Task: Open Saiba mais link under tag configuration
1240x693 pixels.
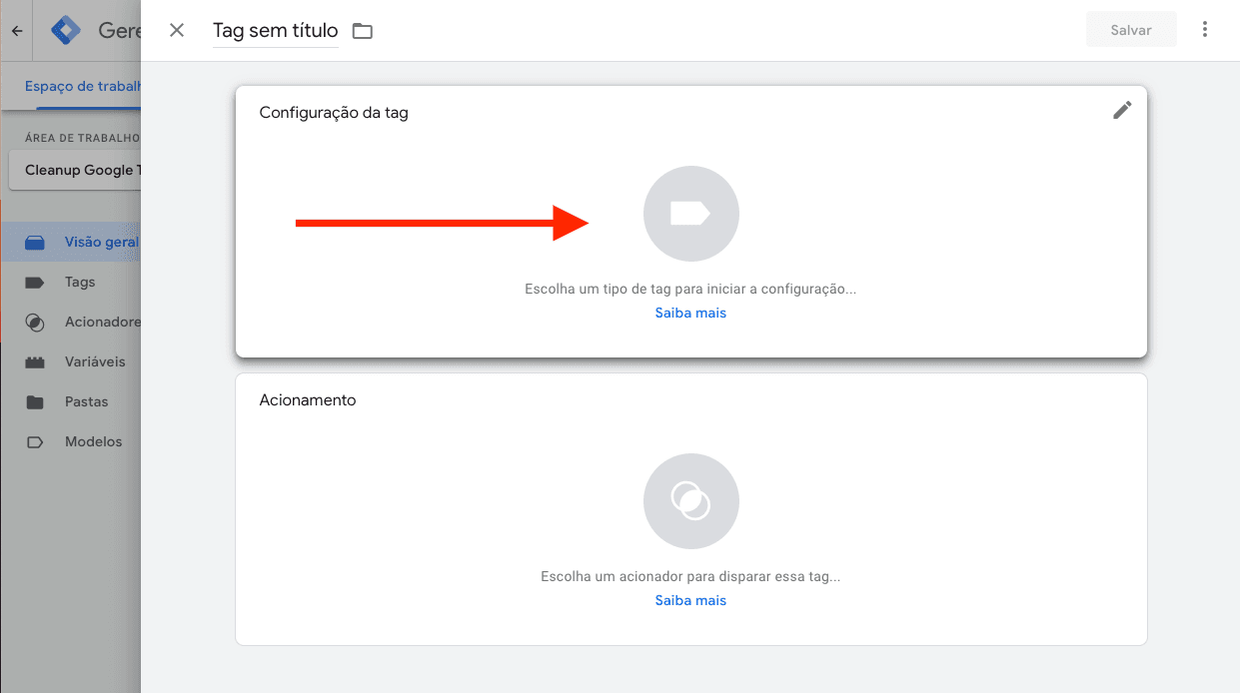Action: pos(690,314)
